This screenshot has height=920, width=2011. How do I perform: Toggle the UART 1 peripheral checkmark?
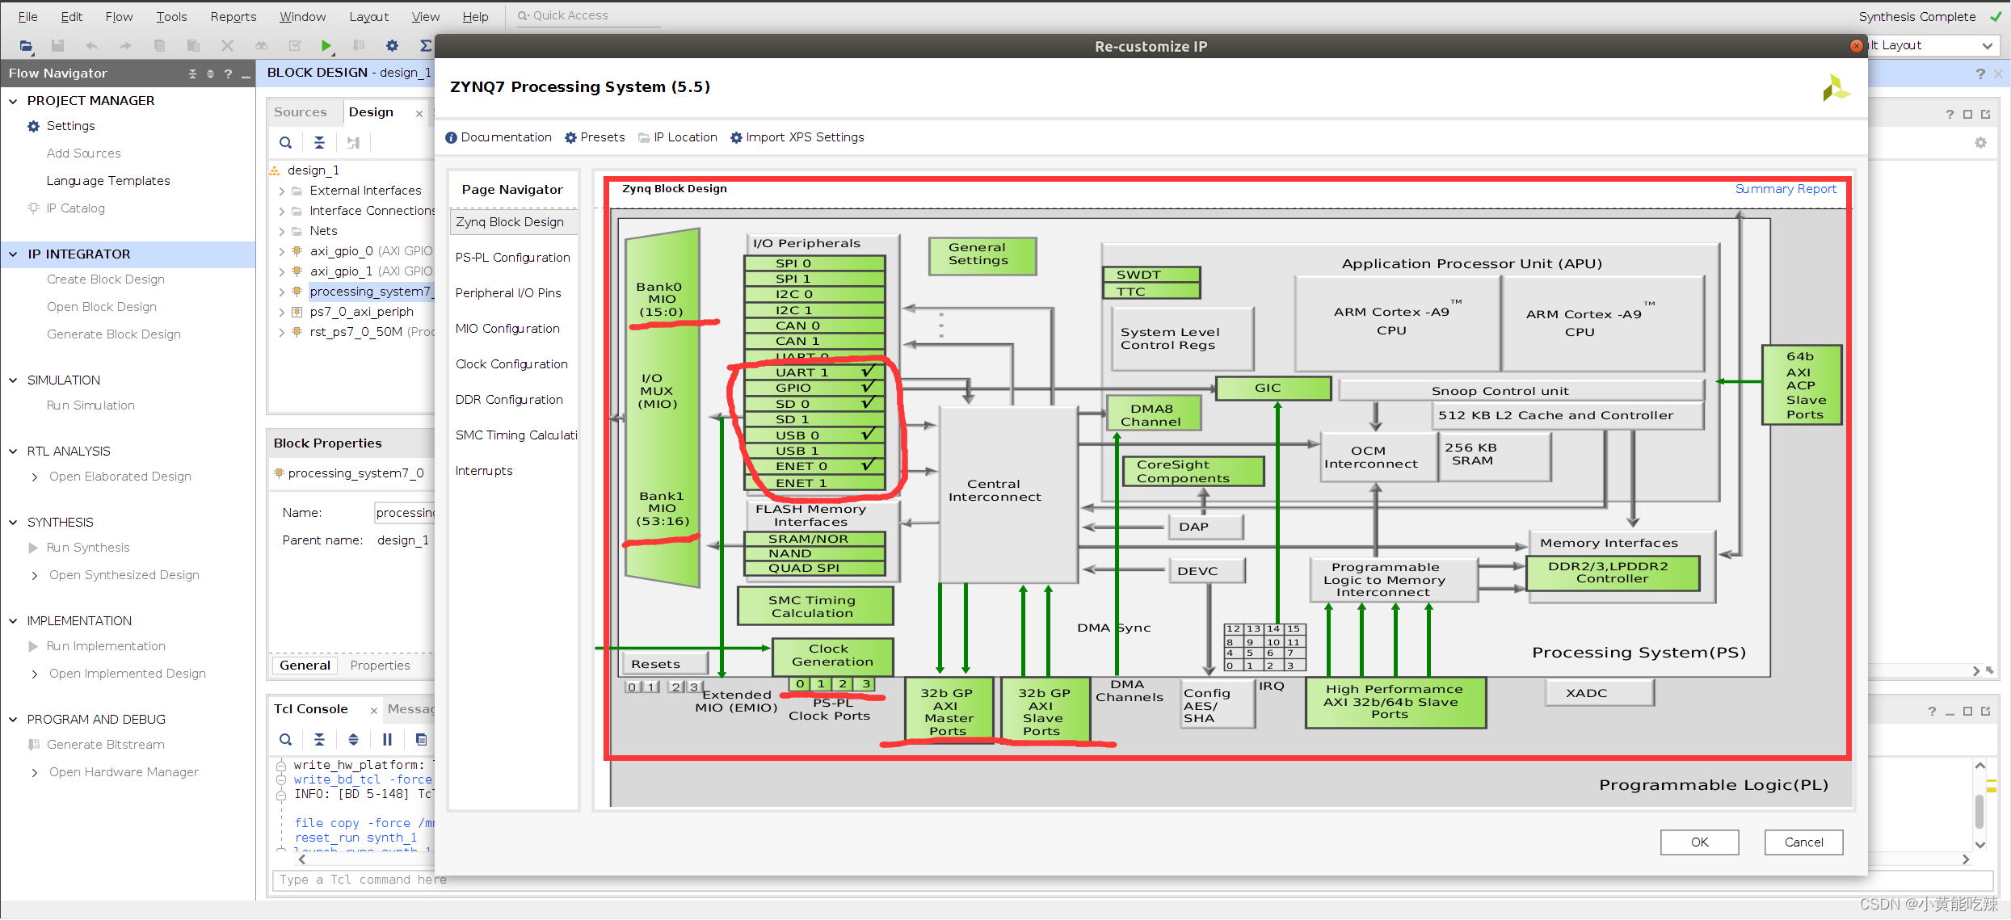tap(868, 372)
